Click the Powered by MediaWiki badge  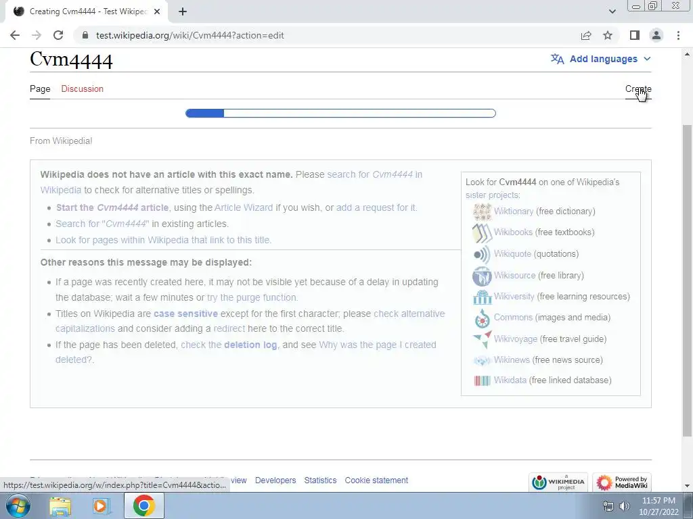point(622,482)
